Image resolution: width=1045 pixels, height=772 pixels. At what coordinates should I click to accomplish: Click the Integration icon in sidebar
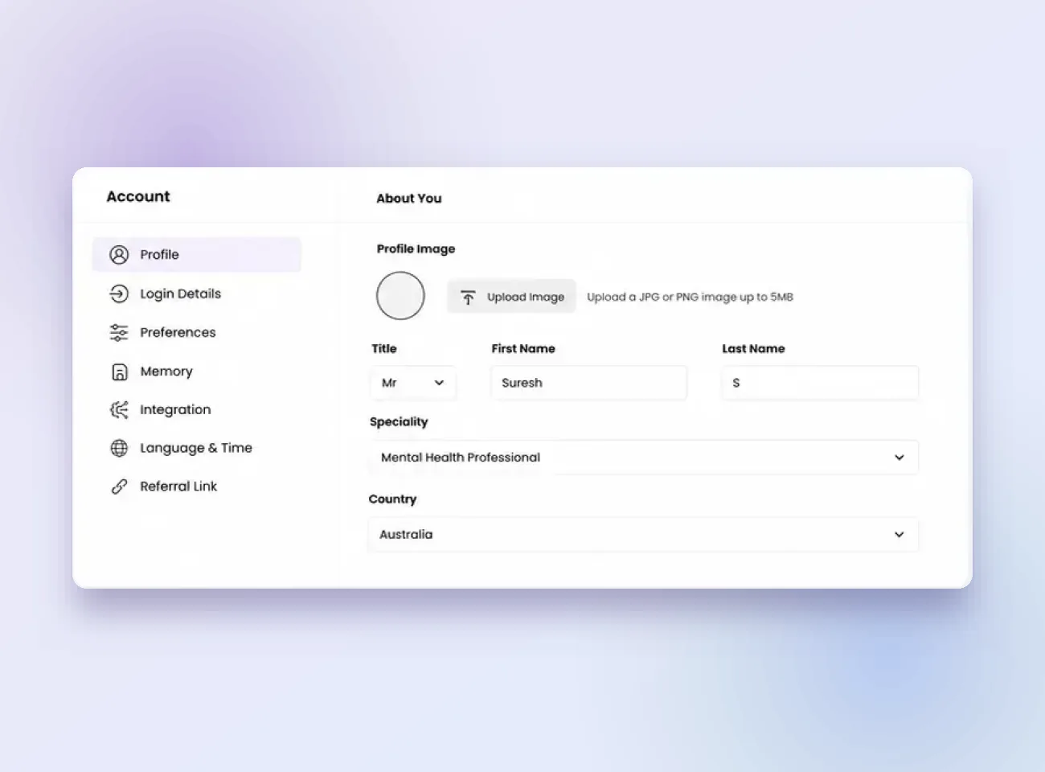coord(119,409)
